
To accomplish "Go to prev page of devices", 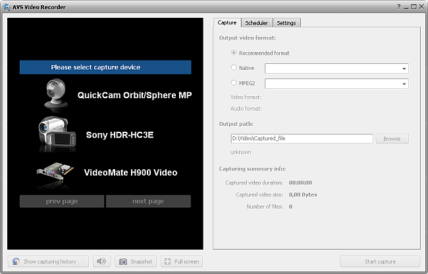I will tap(62, 201).
